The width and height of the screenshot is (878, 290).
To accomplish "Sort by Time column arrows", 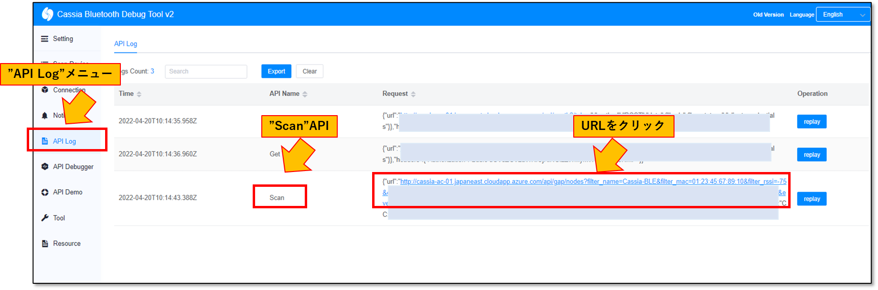I will click(x=139, y=94).
